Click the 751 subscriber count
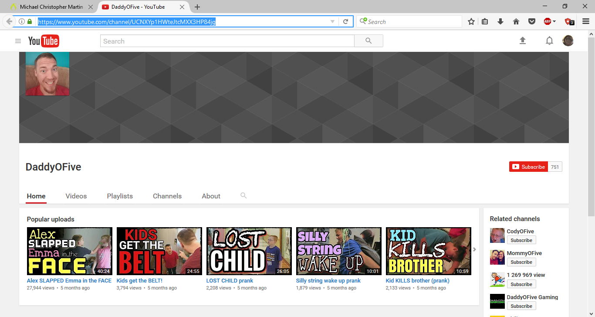 tap(555, 167)
